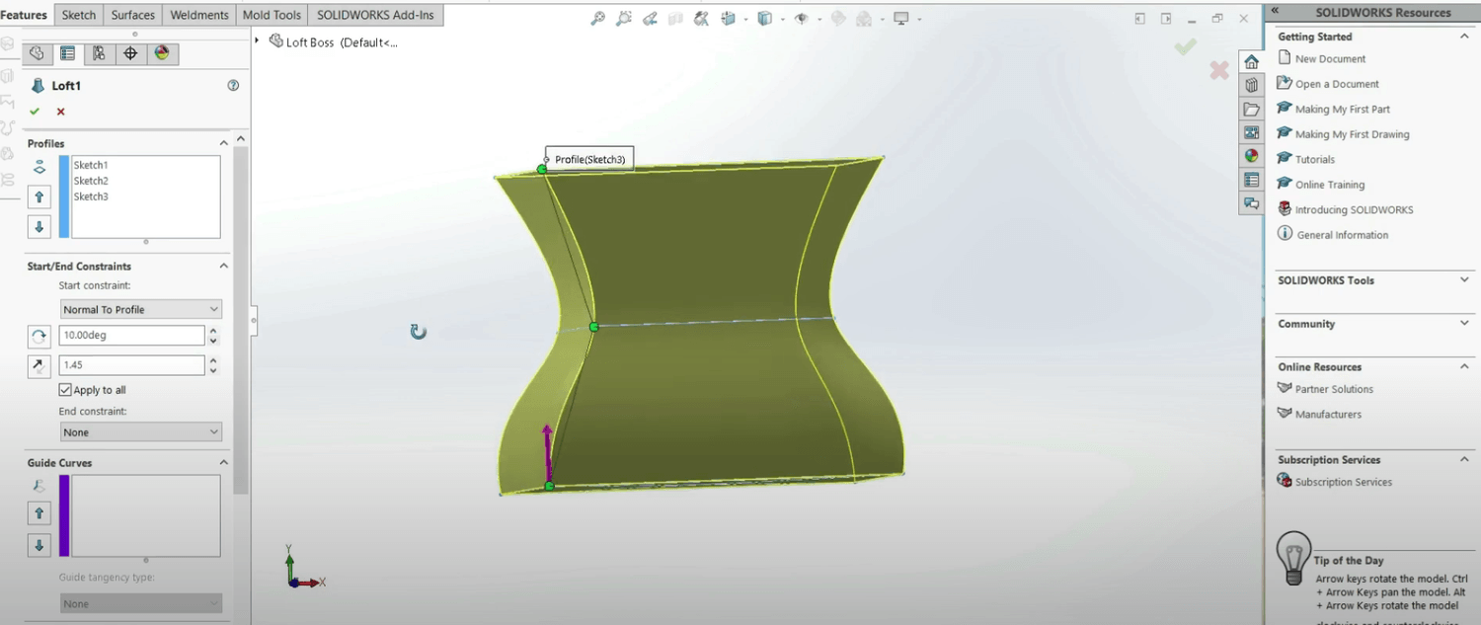Move the selected profile up
1481x625 pixels.
coord(39,197)
